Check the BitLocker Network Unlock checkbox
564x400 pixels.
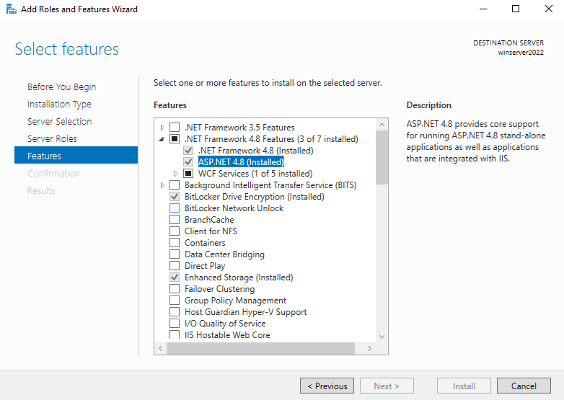pos(174,208)
